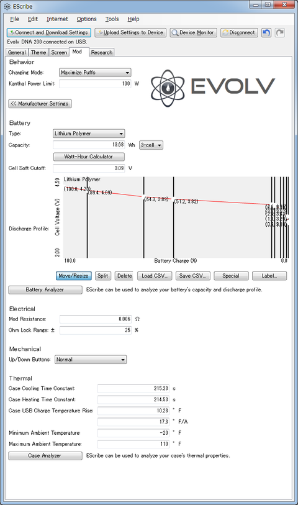298x505 pixels.
Task: Click Upload Settings to Device
Action: pos(130,32)
